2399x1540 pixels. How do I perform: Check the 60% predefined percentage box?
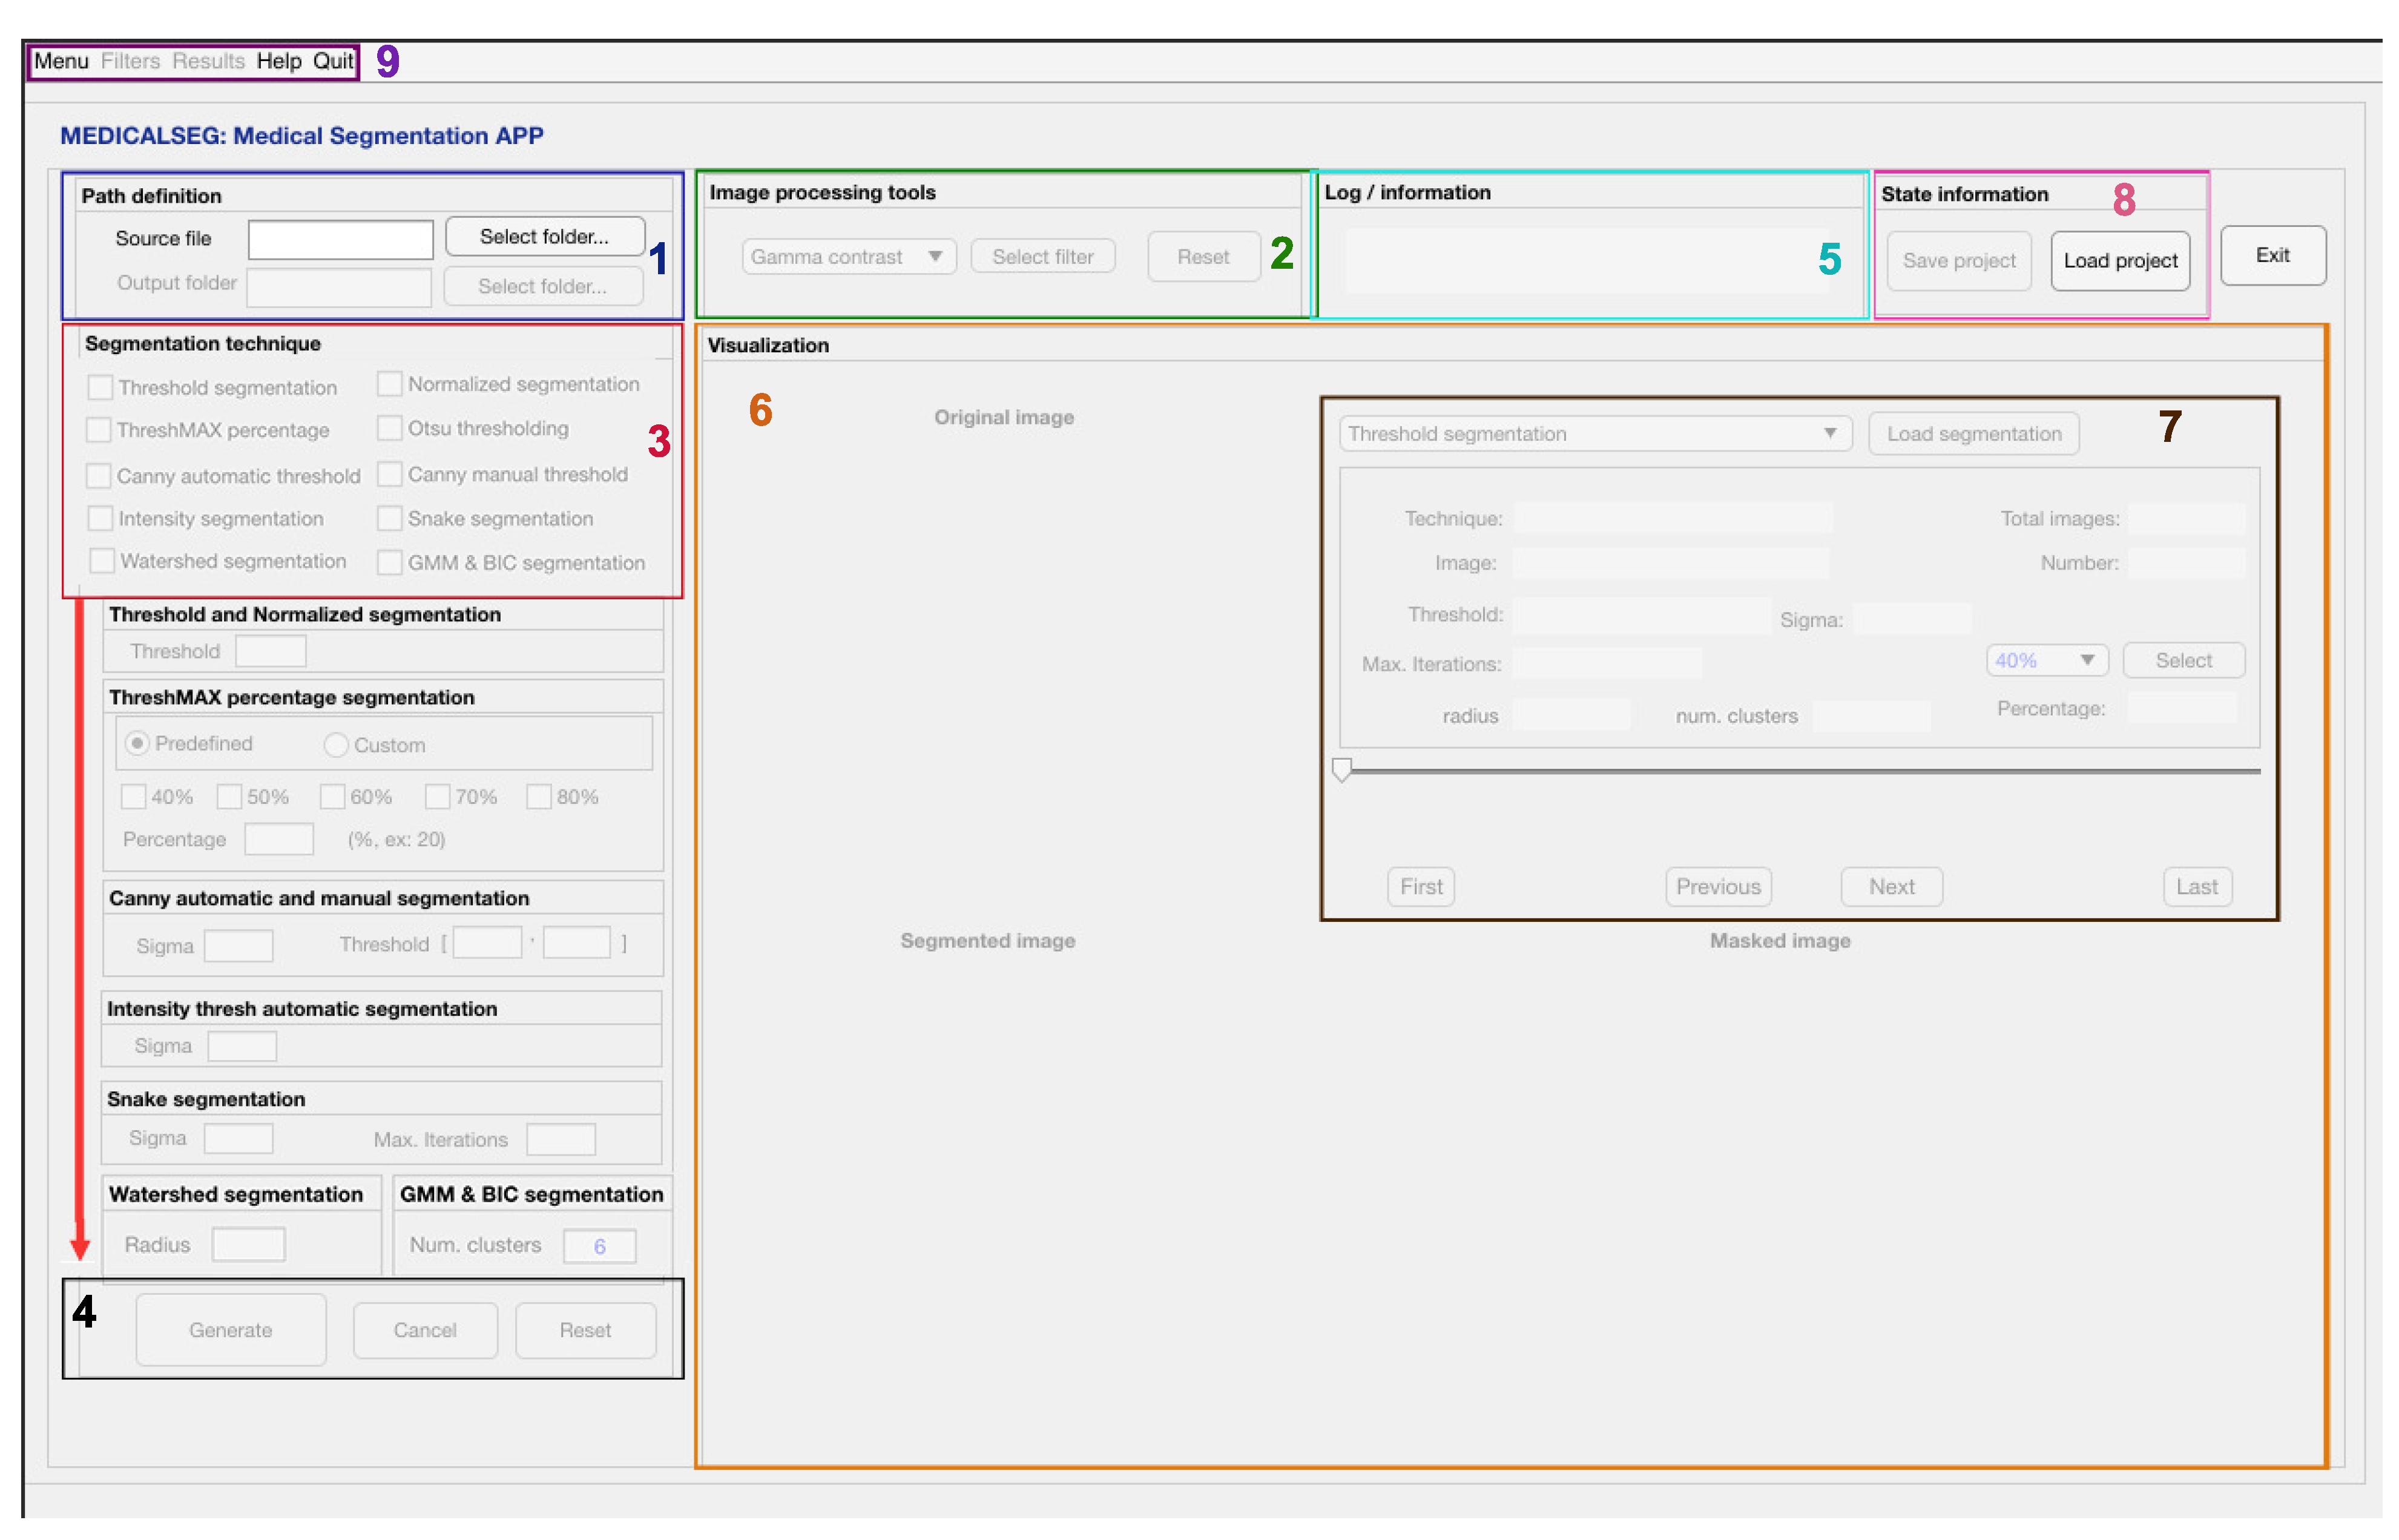[x=332, y=797]
